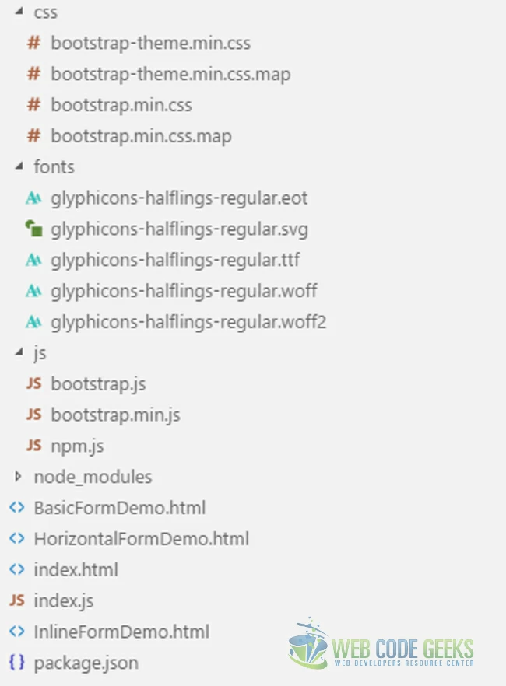Open the HorizontalFormDemo.html file
506x686 pixels.
tap(141, 539)
